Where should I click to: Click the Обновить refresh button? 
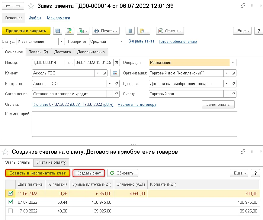123,173
